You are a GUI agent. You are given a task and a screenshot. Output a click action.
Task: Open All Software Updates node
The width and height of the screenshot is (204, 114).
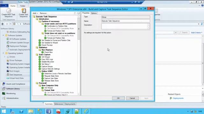coord(18,39)
